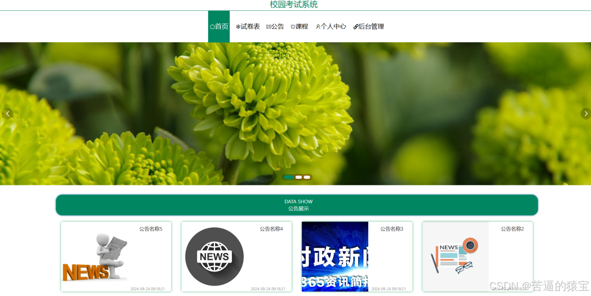Show the previous banner slide
The image size is (591, 296).
point(7,113)
